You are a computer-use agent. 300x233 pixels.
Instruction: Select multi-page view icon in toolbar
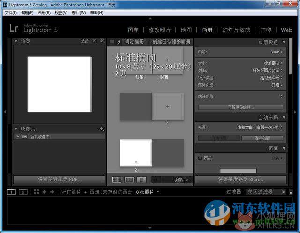[117, 180]
